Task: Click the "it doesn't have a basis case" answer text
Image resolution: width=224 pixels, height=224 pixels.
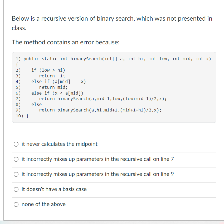Action: click(x=54, y=189)
